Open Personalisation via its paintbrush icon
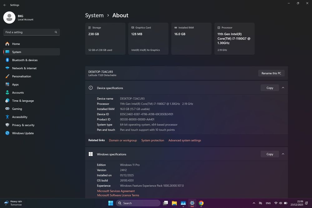Screen dimensions: 312x208 pyautogui.click(x=7, y=76)
